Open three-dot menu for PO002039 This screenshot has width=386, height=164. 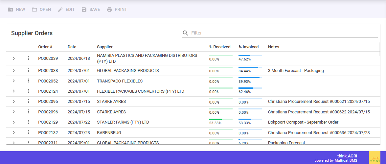(29, 58)
